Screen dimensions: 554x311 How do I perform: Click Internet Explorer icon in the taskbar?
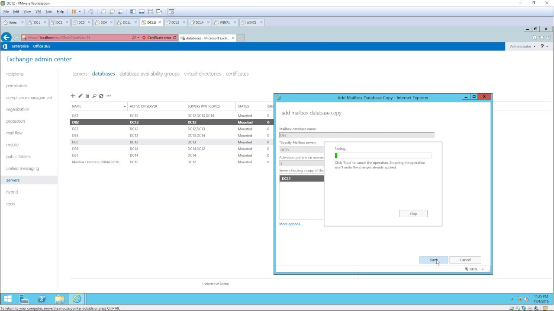coord(77,299)
